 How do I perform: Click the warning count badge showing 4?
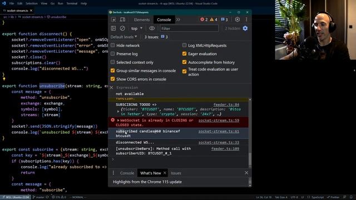(214, 20)
